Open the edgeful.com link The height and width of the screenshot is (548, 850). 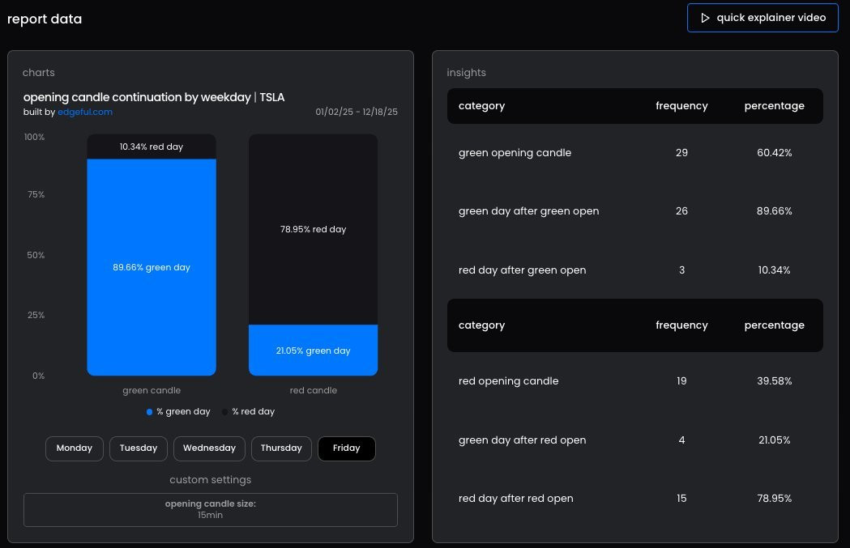tap(85, 112)
